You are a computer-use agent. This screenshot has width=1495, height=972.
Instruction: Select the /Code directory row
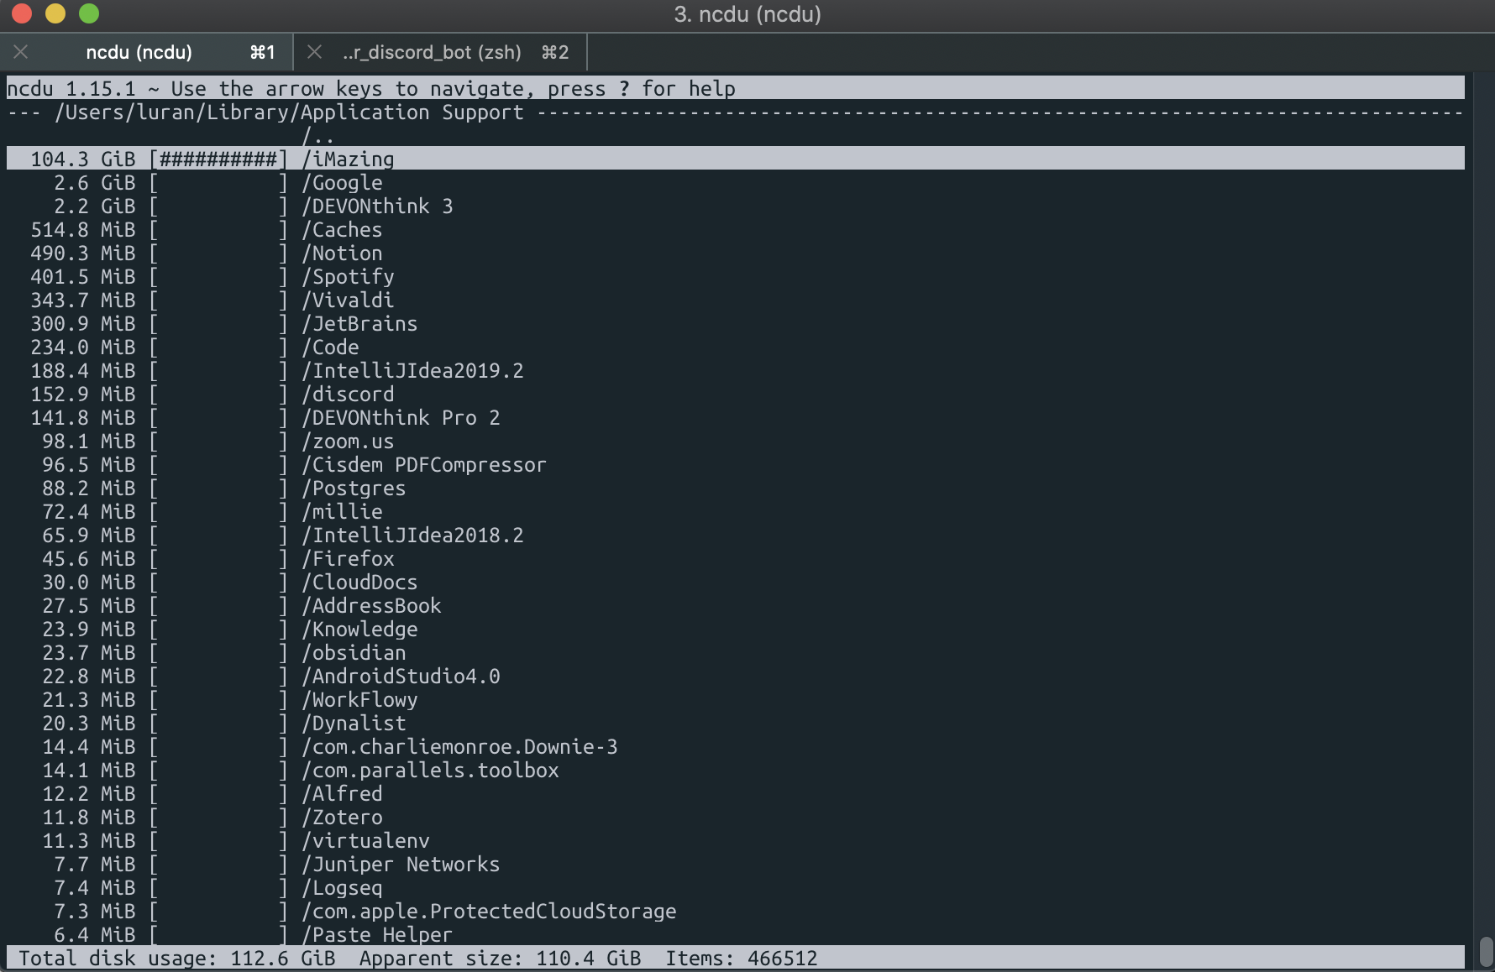(736, 347)
